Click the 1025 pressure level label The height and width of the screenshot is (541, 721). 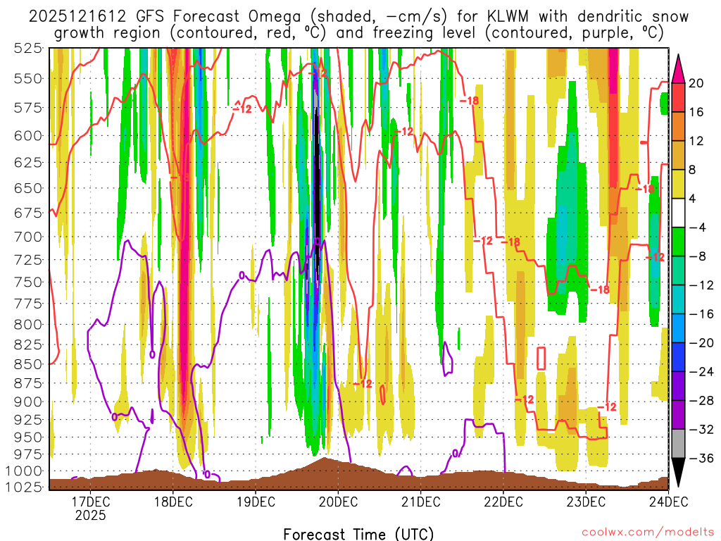[x=24, y=487]
